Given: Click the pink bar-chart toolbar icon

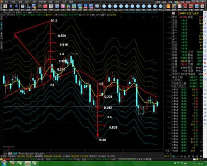Looking at the screenshot, I should 63,7.
